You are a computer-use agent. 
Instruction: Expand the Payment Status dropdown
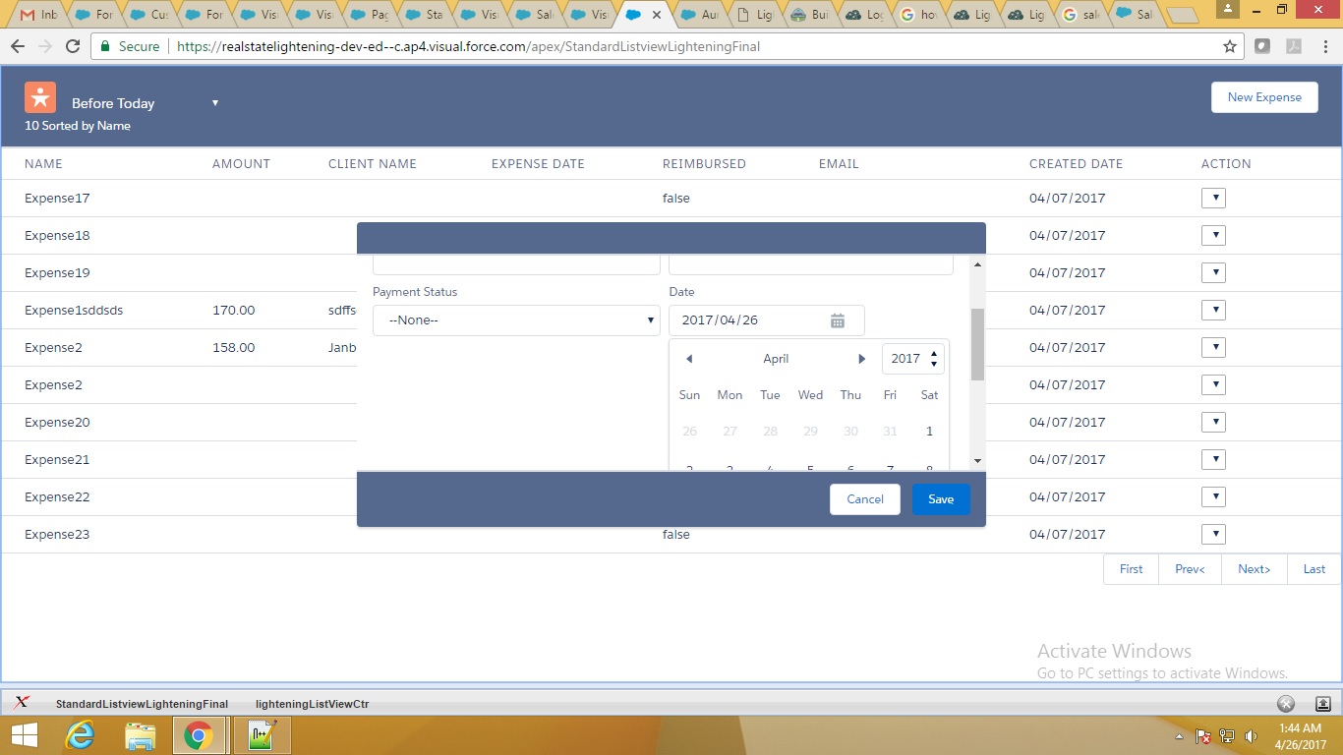pyautogui.click(x=516, y=320)
